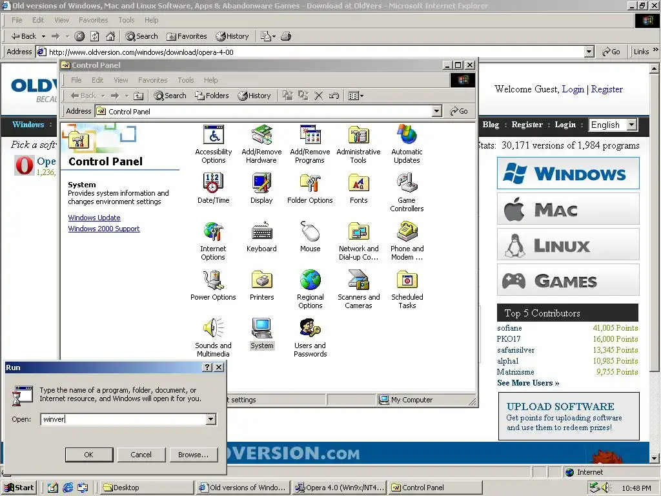Open Control Panel View menu
The image size is (661, 496).
coord(121,80)
